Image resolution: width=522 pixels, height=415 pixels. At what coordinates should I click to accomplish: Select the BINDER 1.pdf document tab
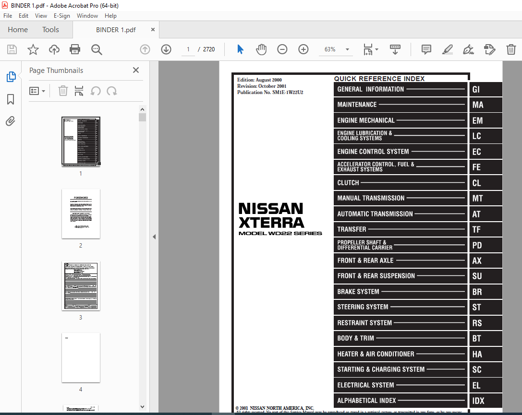[116, 30]
